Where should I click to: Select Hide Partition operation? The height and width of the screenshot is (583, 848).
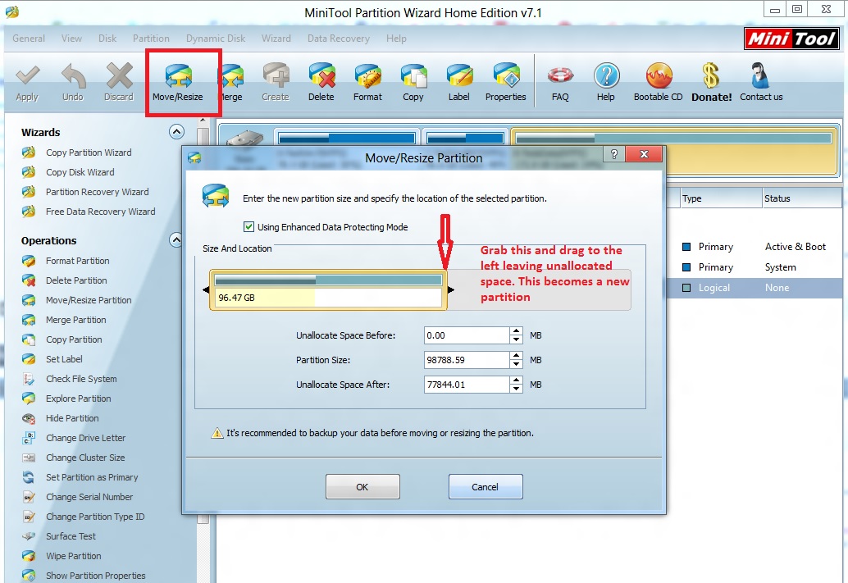tap(72, 418)
